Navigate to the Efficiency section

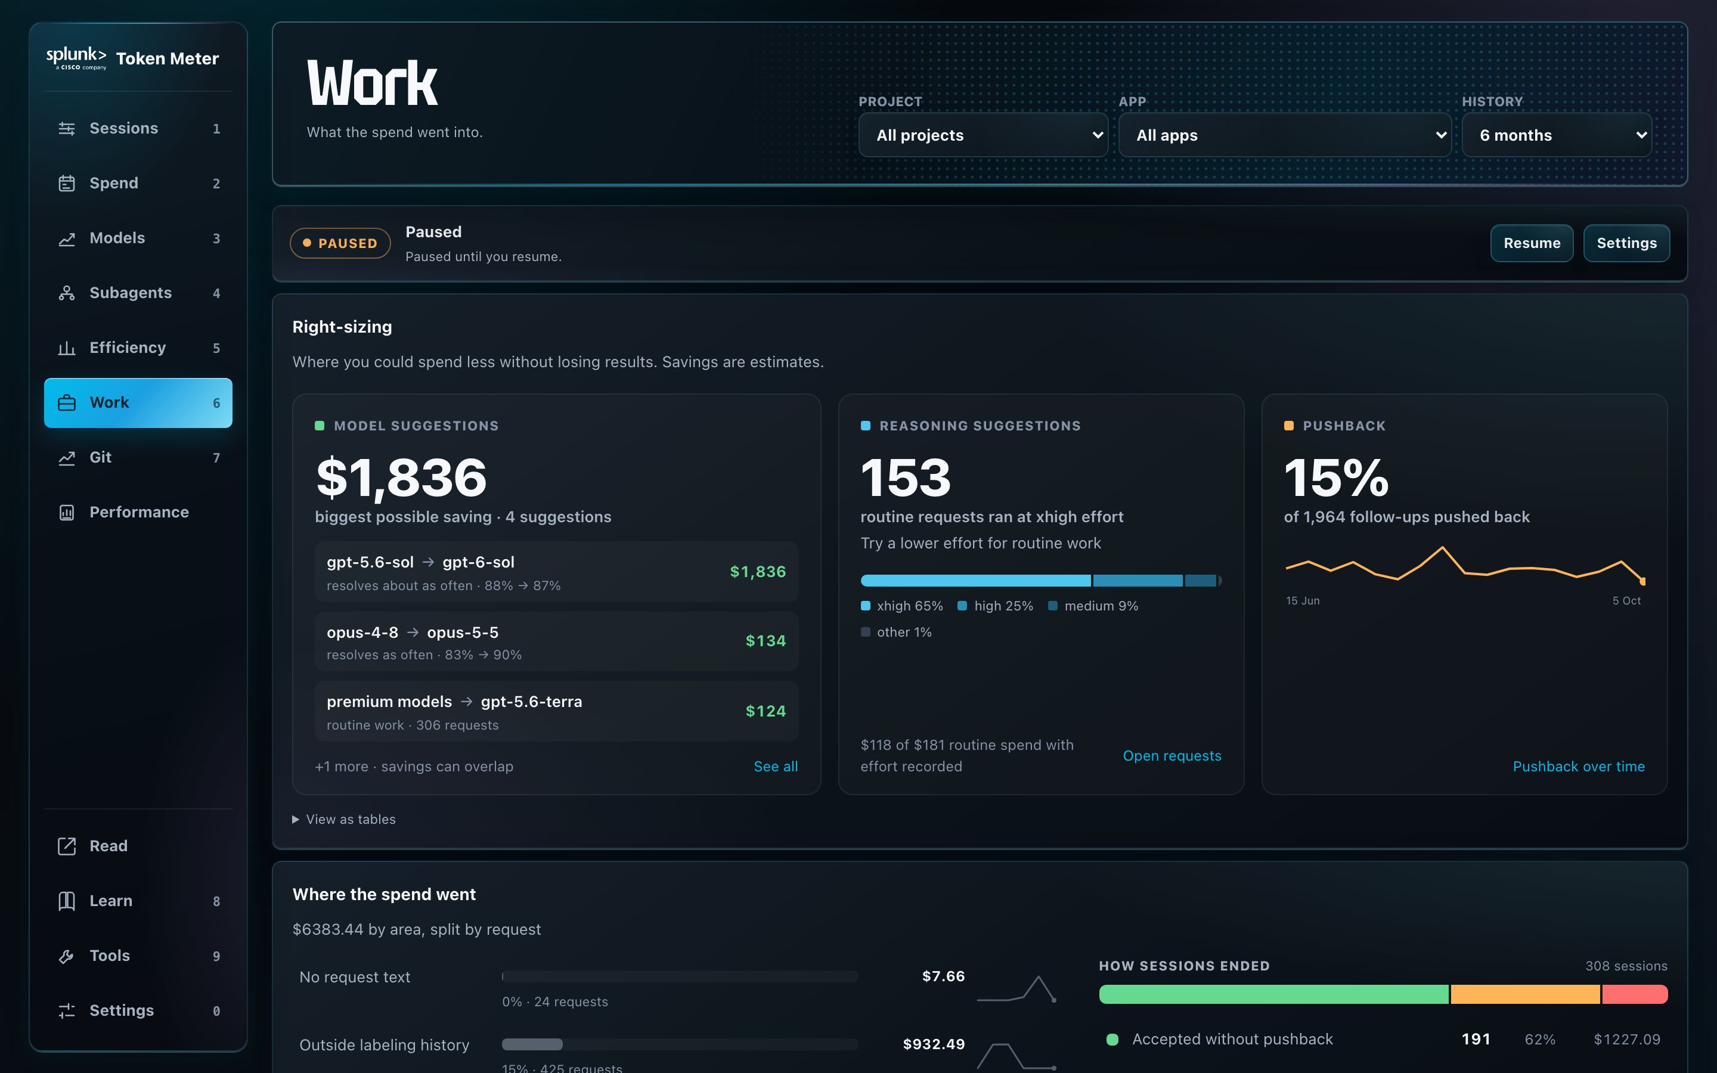[138, 348]
